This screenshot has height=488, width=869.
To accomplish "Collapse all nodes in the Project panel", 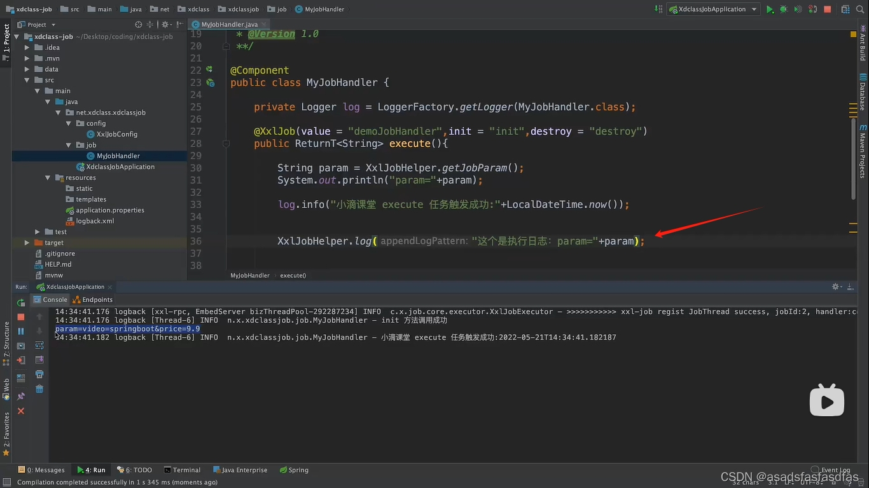I will [x=151, y=25].
